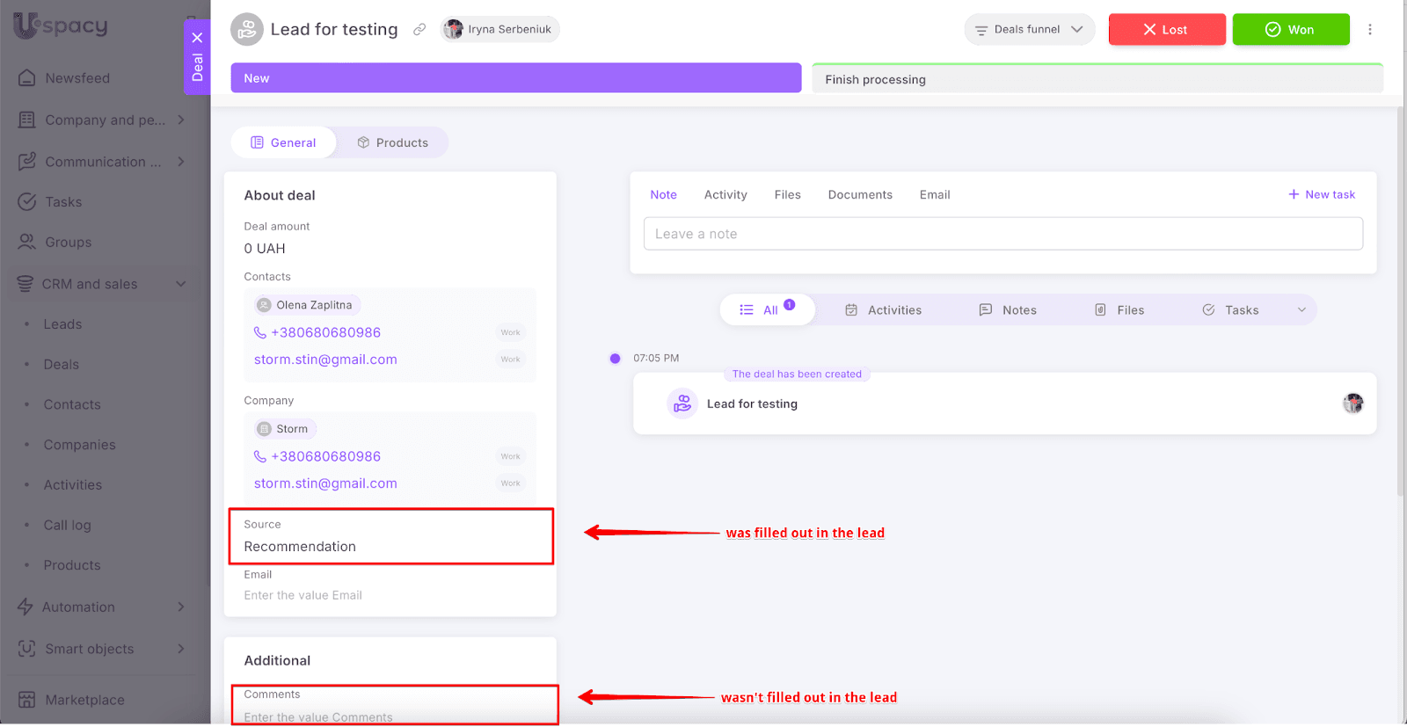This screenshot has width=1407, height=727.
Task: Click the Newsfeed home icon
Action: click(27, 78)
